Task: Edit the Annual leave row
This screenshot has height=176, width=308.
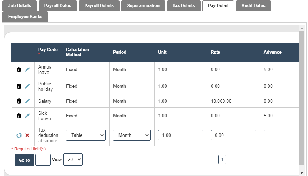Action: pos(27,70)
